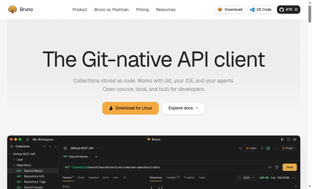Open the JSON response format dropdown
The image size is (312, 189).
click(x=246, y=178)
